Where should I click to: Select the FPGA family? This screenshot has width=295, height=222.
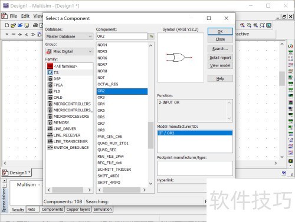pyautogui.click(x=70, y=85)
